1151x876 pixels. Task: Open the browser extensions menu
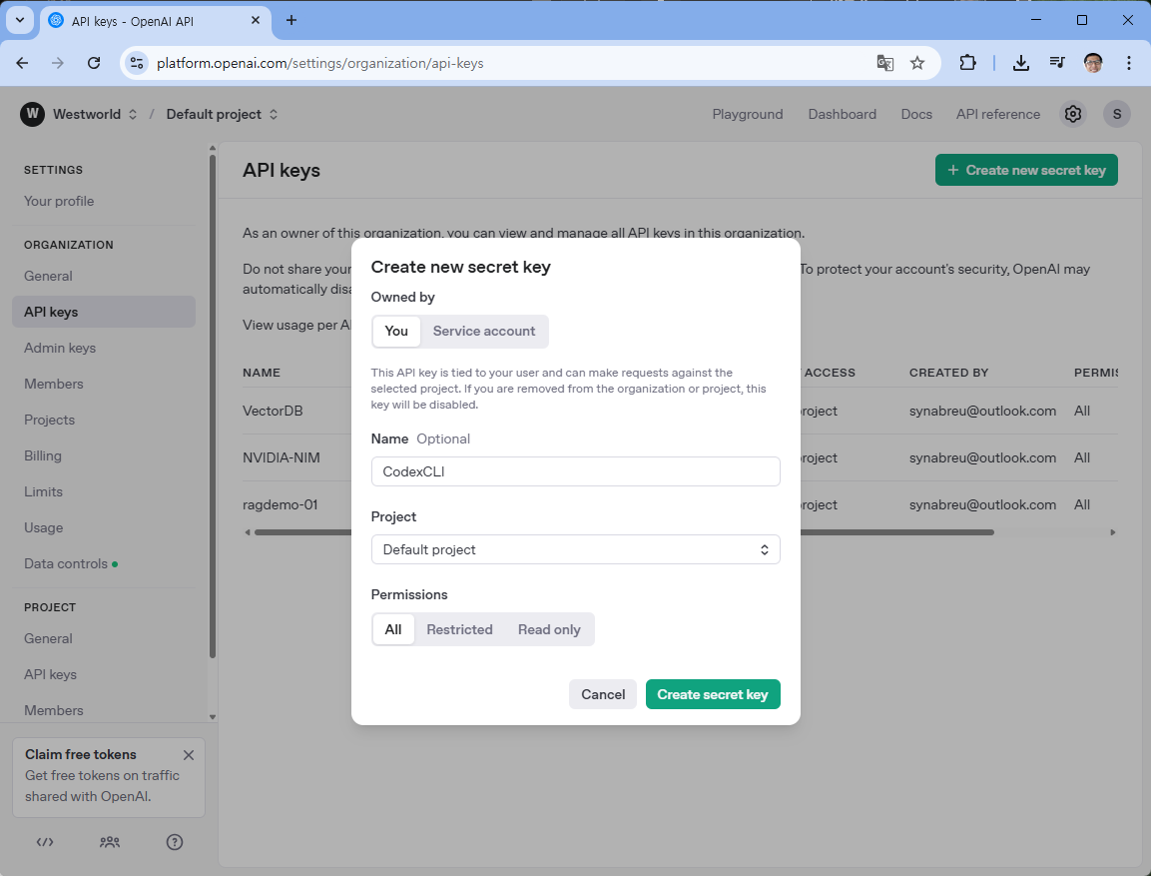pyautogui.click(x=967, y=63)
